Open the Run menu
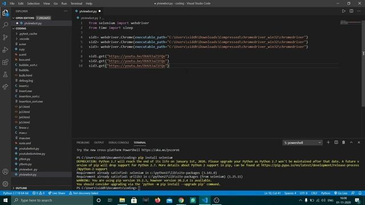Viewport: 365px width, 205px height. click(x=64, y=3)
